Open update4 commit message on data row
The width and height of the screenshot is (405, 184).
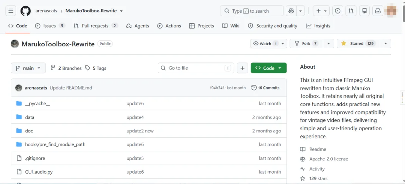click(x=135, y=117)
